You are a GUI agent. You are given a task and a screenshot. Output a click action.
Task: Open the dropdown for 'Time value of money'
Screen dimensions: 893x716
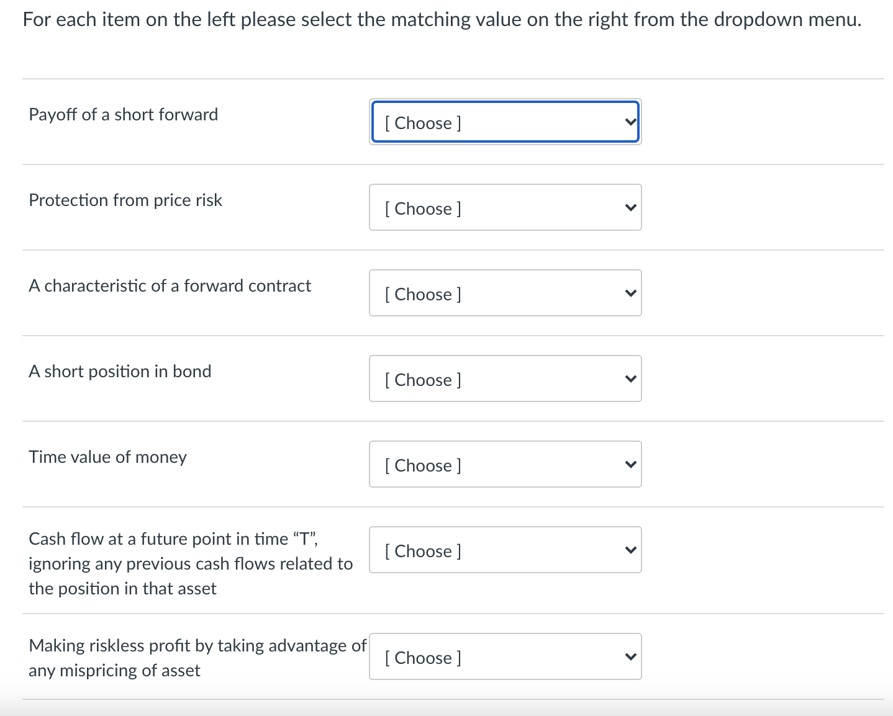pos(504,464)
